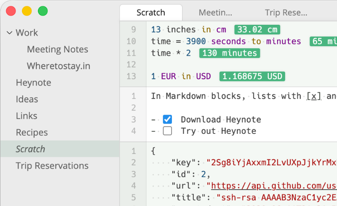Select the Ideas note
The width and height of the screenshot is (337, 206).
pos(27,99)
